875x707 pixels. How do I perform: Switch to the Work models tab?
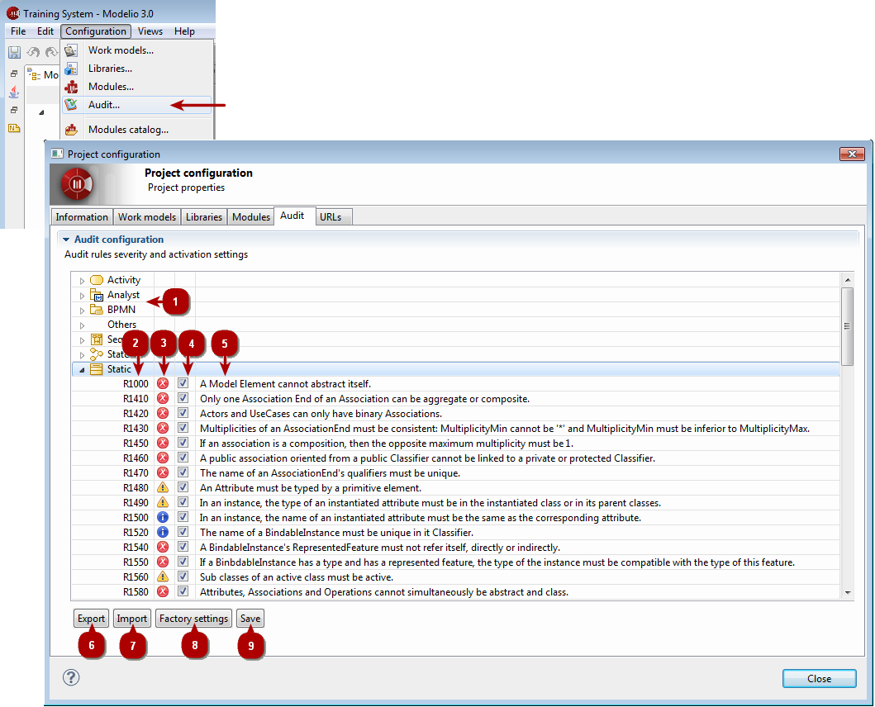pyautogui.click(x=147, y=217)
